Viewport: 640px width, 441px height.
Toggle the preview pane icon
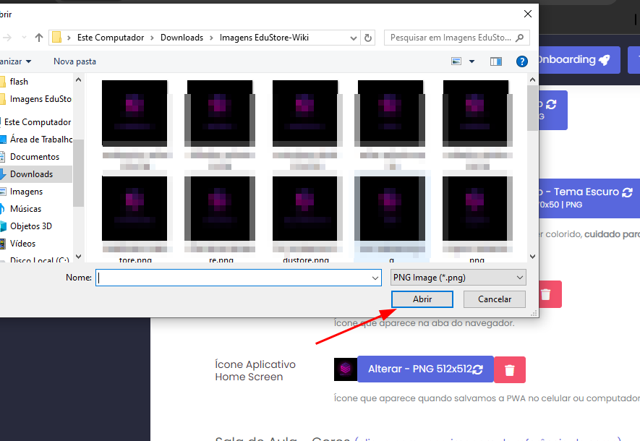tap(495, 61)
